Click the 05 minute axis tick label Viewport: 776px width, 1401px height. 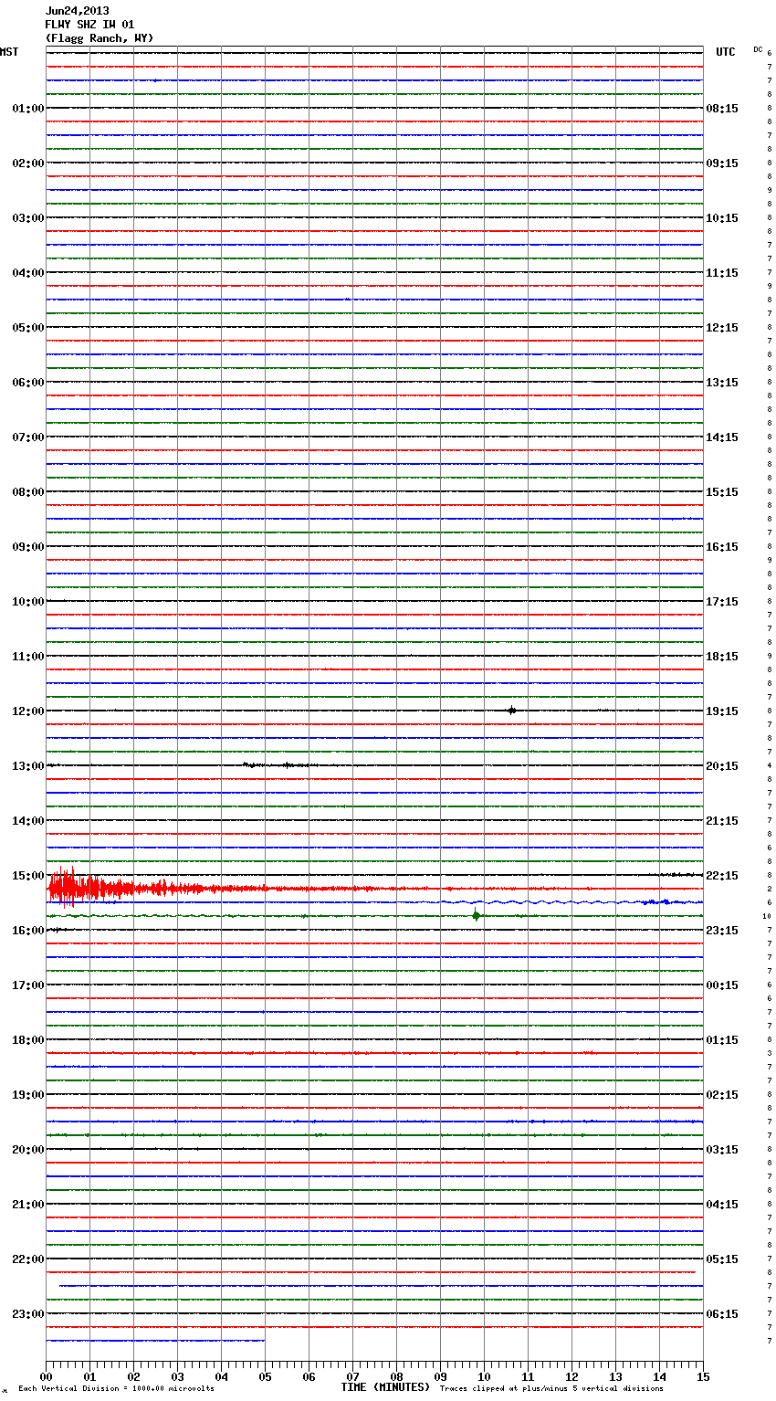(x=265, y=1376)
